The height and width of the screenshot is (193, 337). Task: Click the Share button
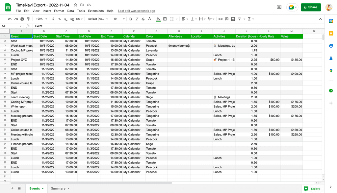tap(310, 7)
